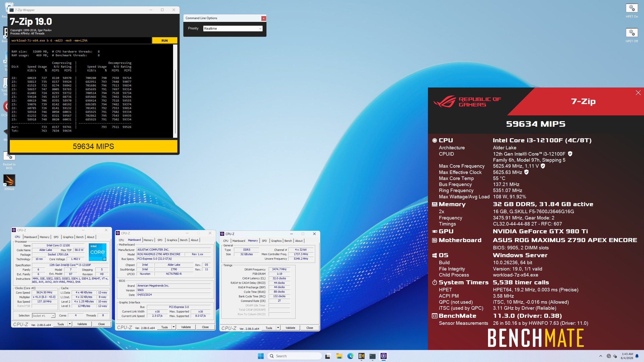
Task: Click the GPU section icon in BenchMate panel
Action: pyautogui.click(x=434, y=231)
